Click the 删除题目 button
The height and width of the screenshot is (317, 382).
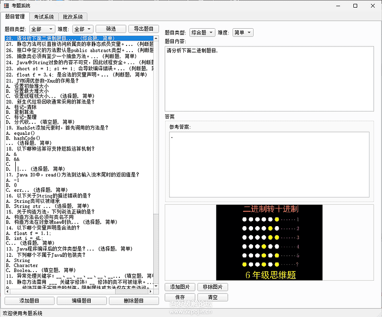(134, 301)
